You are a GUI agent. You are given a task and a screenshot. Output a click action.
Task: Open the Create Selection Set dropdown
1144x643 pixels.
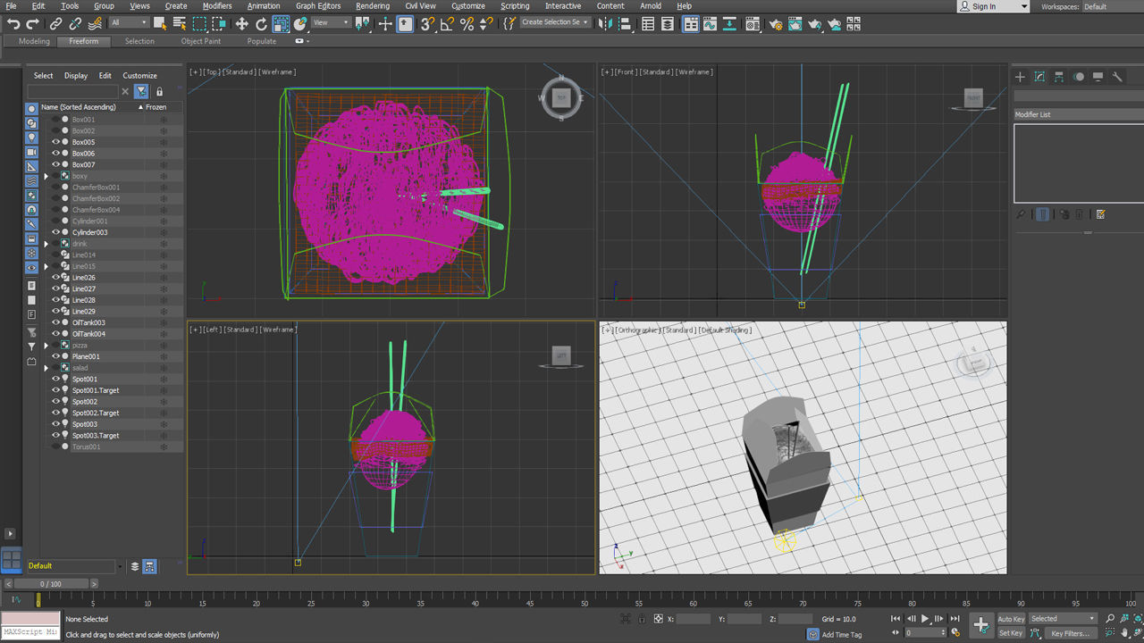click(x=555, y=22)
